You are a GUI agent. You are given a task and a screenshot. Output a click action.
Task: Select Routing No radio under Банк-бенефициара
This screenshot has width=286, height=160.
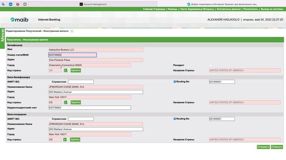[x=175, y=82]
